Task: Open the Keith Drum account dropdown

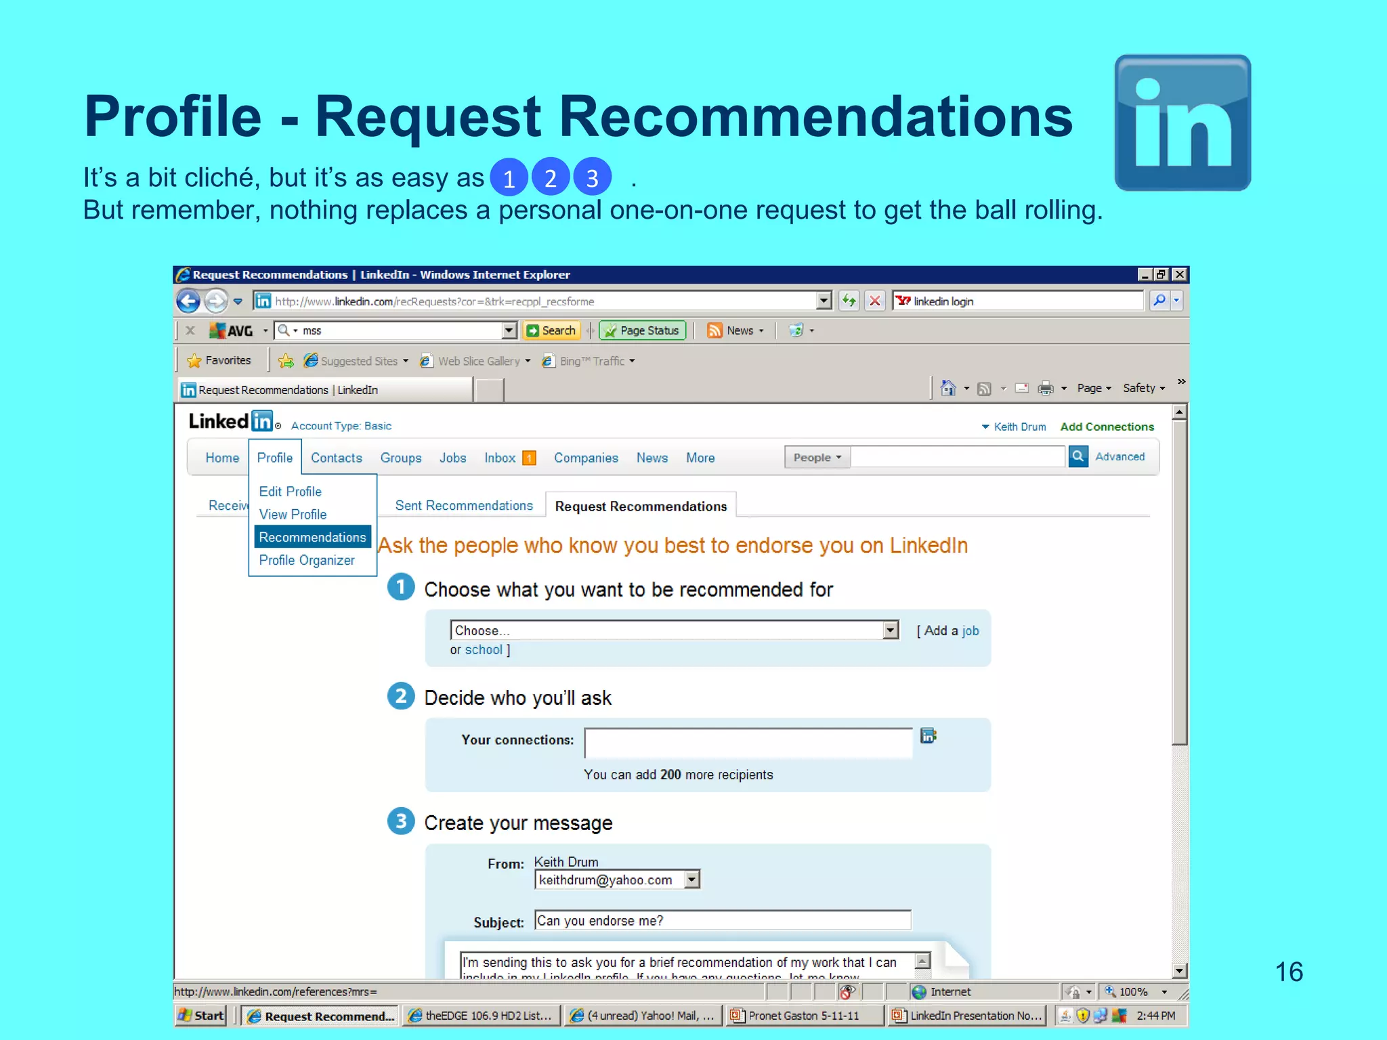Action: pos(1014,427)
